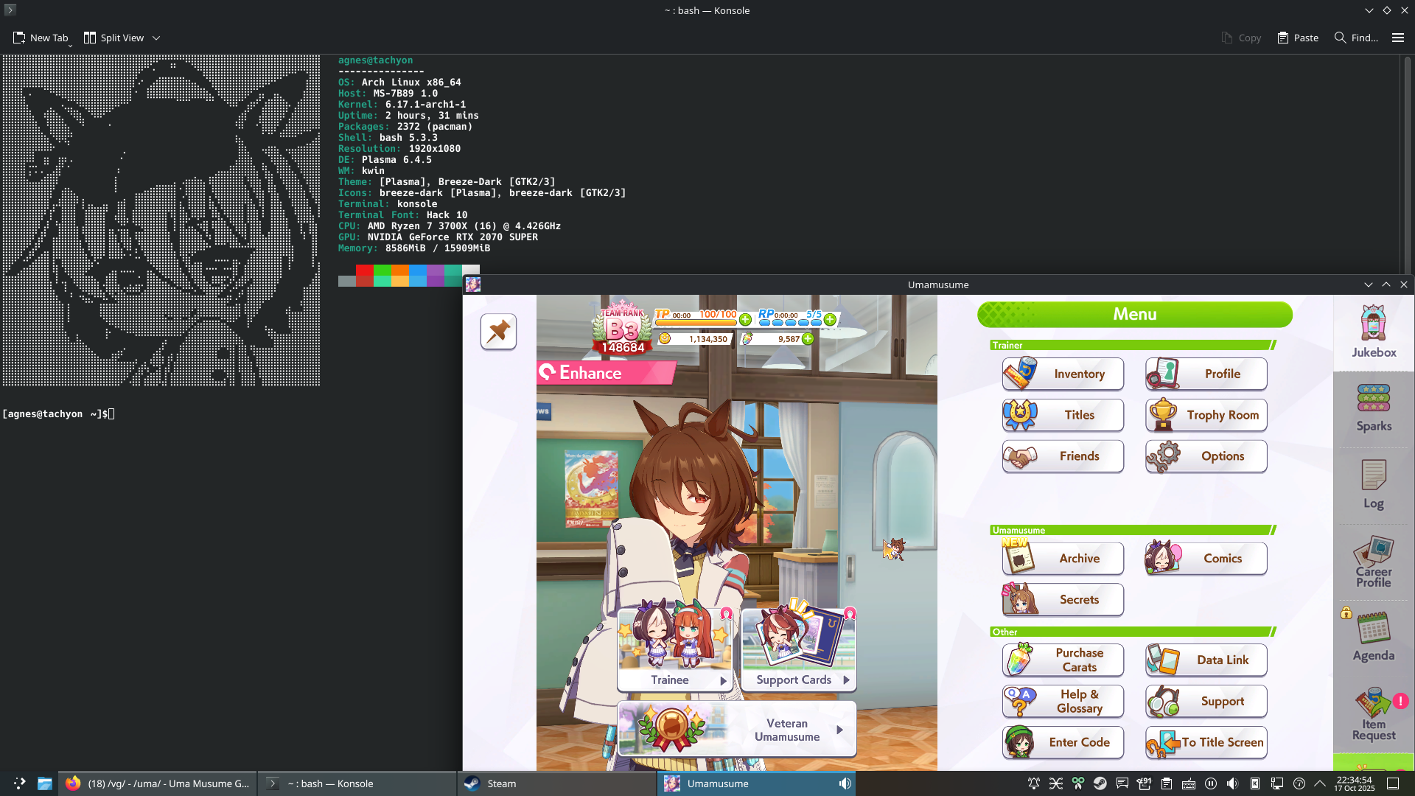The width and height of the screenshot is (1415, 796).
Task: Toggle the volume icon in the system tray
Action: 1232,783
